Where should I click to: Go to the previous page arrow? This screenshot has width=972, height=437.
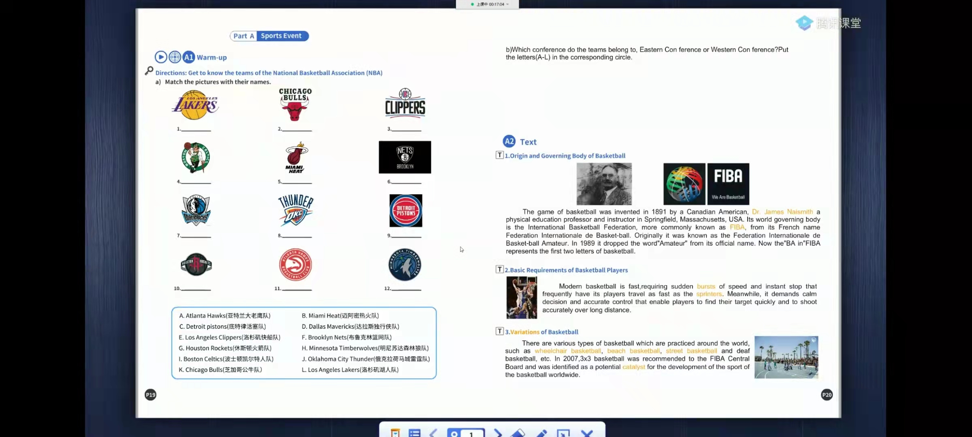point(433,433)
